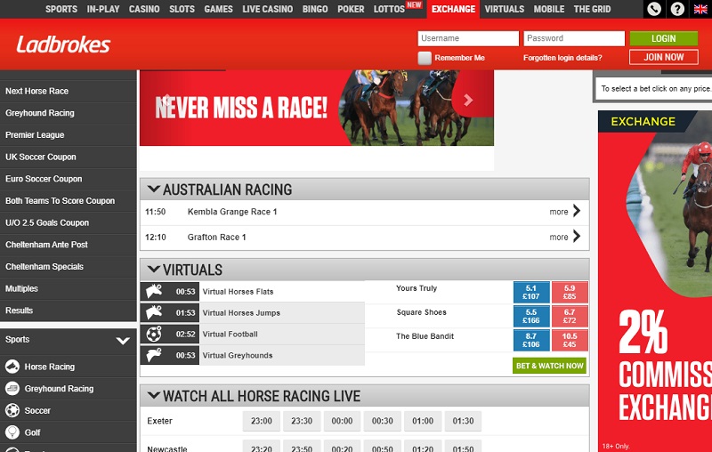This screenshot has width=712, height=452.
Task: Click the Virtual Horses Flats horse icon
Action: click(154, 291)
